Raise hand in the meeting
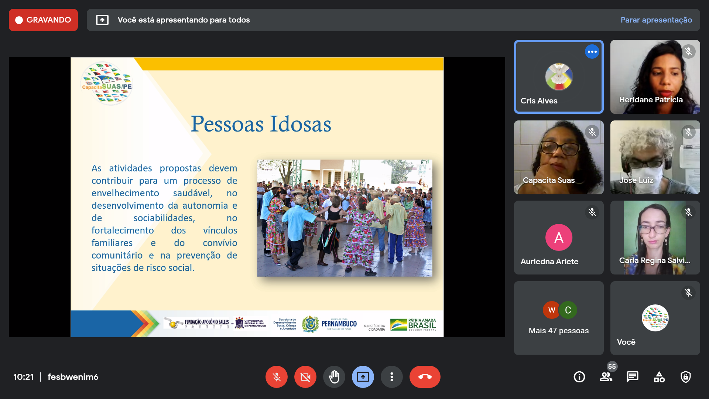This screenshot has width=709, height=399. [334, 377]
